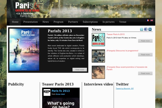Click Read more for Deux avant-première news

[x=145, y=73]
